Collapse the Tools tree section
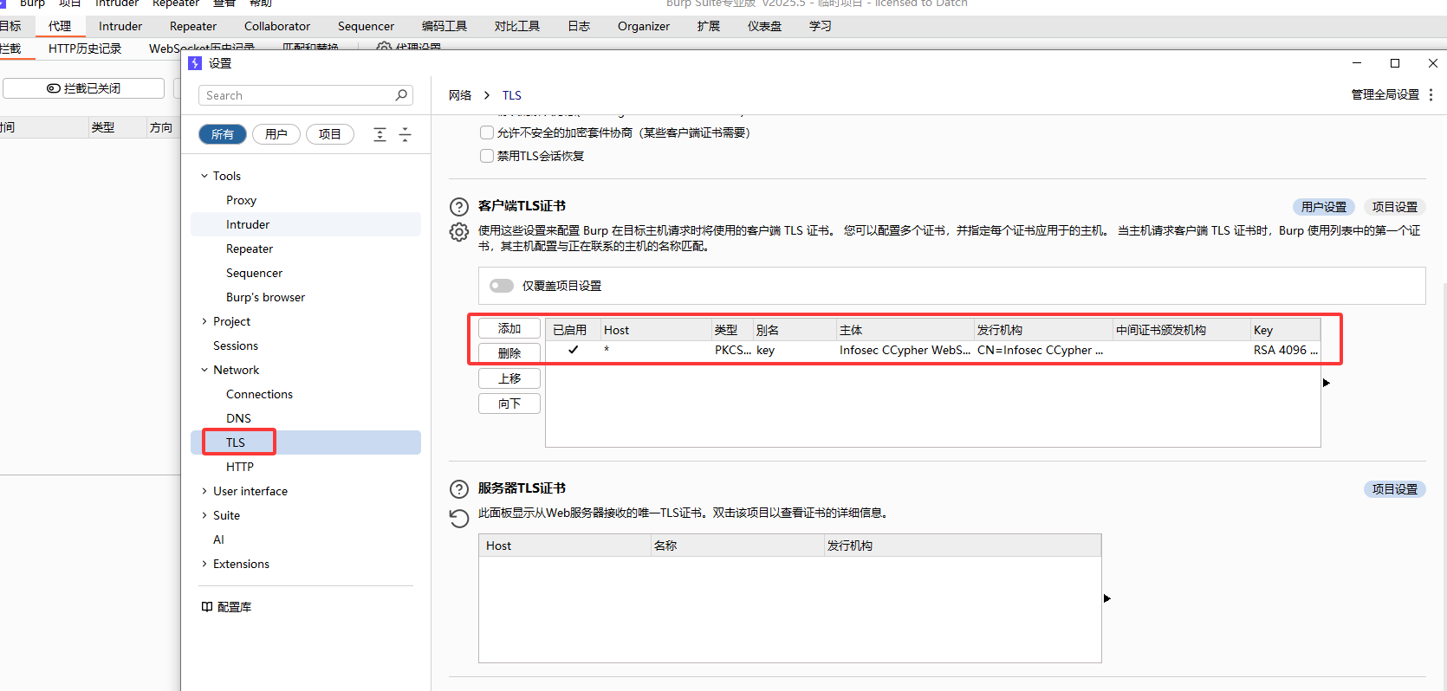This screenshot has width=1447, height=691. tap(204, 176)
